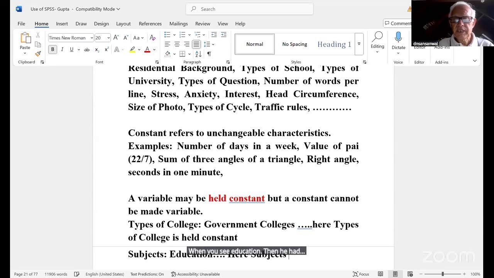This screenshot has width=494, height=278.
Task: Click the Copy icon in Clipboard
Action: (38, 44)
